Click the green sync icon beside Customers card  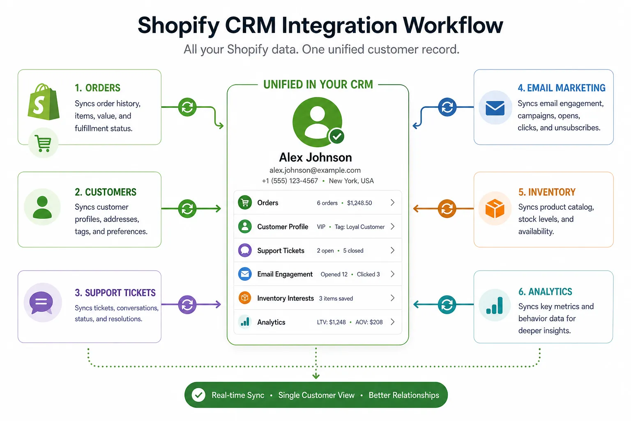pos(187,209)
